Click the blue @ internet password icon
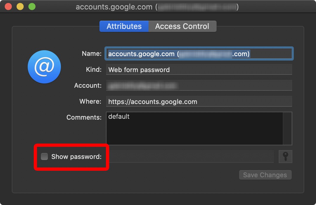The width and height of the screenshot is (316, 205). (x=44, y=67)
